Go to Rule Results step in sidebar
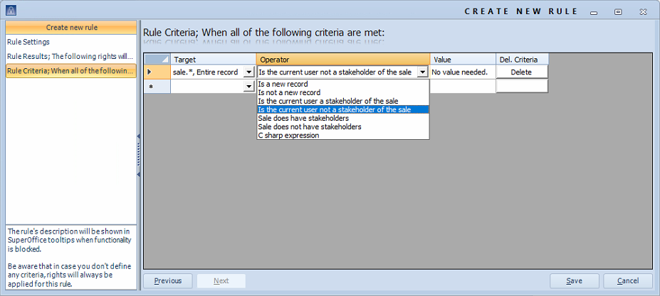660x296 pixels. coord(70,56)
